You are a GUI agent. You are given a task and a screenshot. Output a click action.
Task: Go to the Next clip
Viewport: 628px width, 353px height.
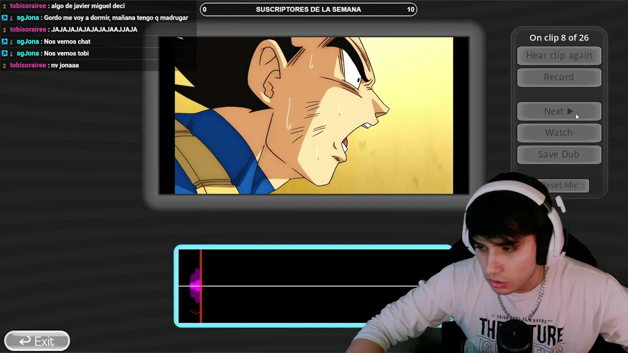559,111
